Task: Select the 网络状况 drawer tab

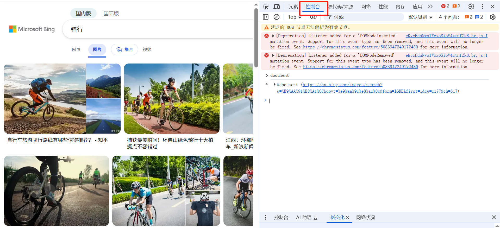Action: click(366, 218)
